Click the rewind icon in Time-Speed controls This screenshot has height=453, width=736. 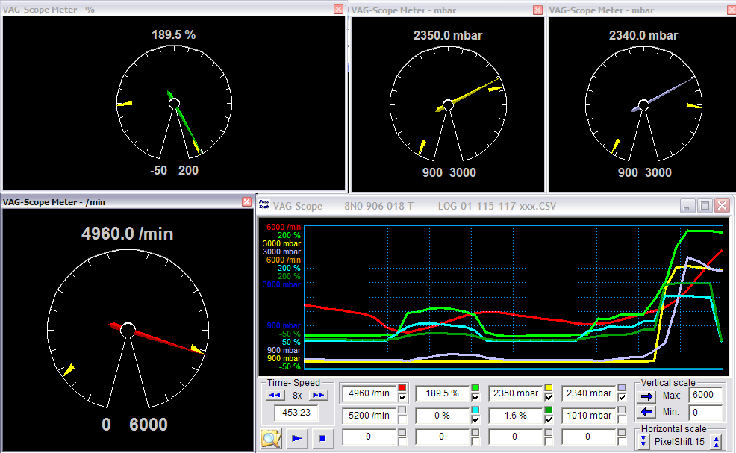[274, 394]
